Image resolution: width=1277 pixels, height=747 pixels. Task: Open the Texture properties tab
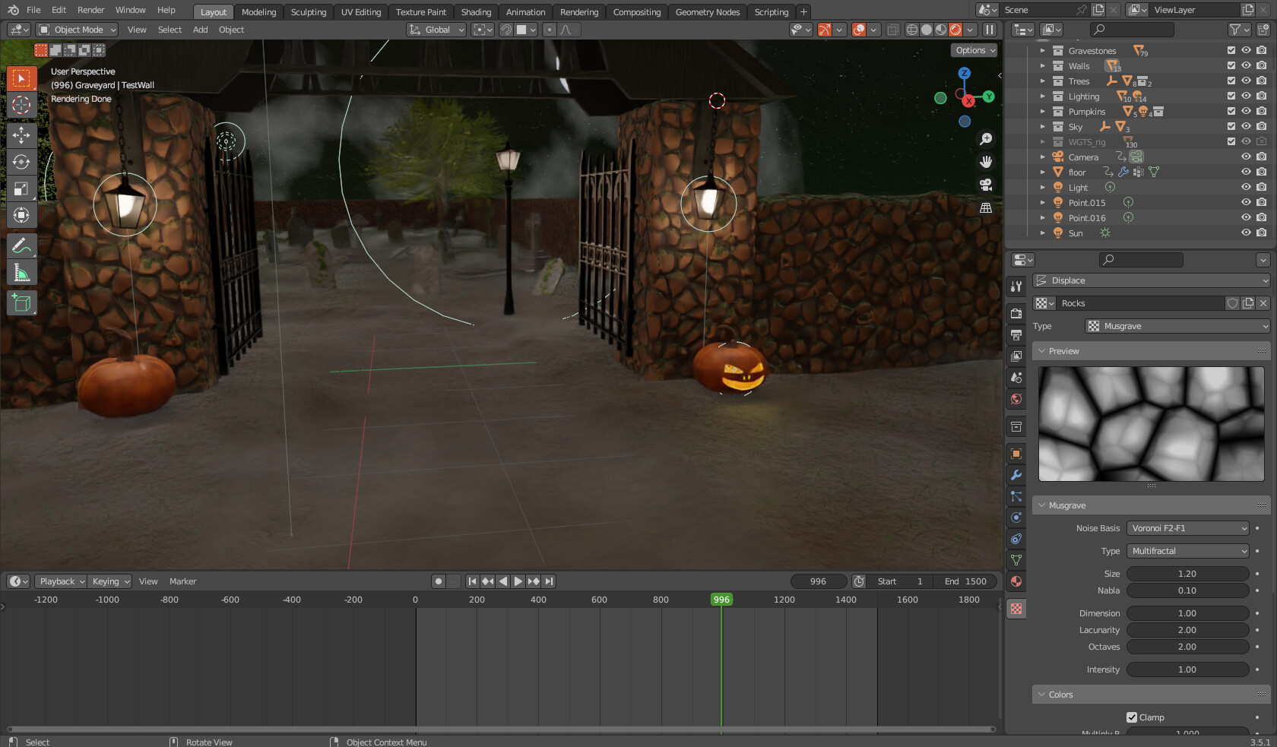pyautogui.click(x=1016, y=609)
